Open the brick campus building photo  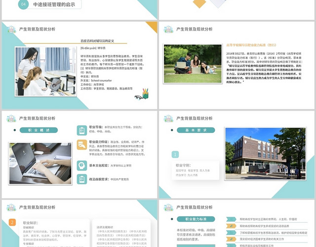(266, 154)
